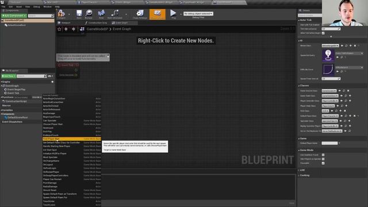Click the Spawn Bot Query asset thumbnail
Image resolution: width=368 pixels, height=207 pixels.
point(328,55)
